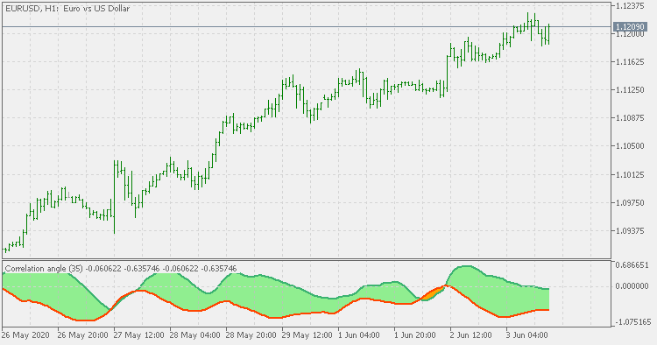The image size is (657, 345).
Task: Click the indicator scale value 0.686651
Action: coord(632,265)
